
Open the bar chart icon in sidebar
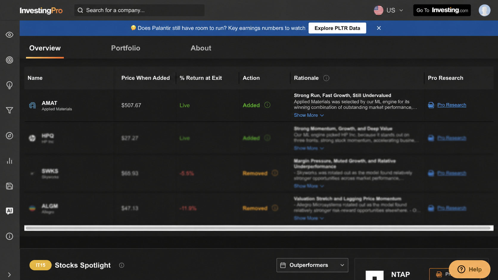click(10, 161)
